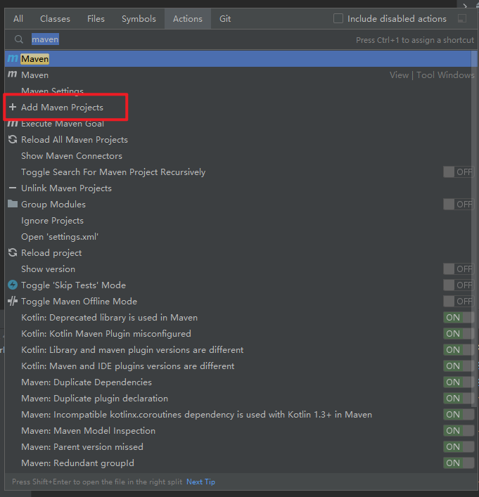Image resolution: width=479 pixels, height=497 pixels.
Task: Click the lightning icon for Skip Tests Mode
Action: [13, 285]
